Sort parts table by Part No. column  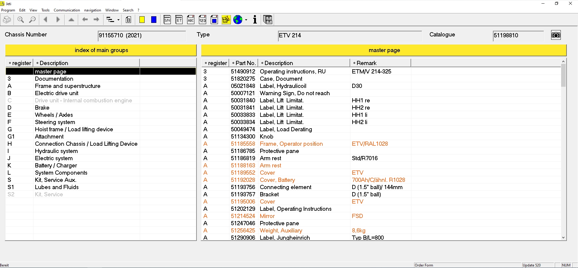(x=244, y=63)
